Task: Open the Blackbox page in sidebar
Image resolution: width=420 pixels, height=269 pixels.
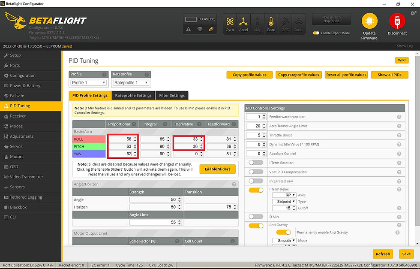Action: [31, 207]
